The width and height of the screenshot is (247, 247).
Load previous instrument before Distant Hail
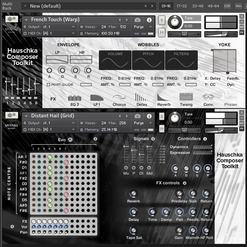[x=120, y=116]
